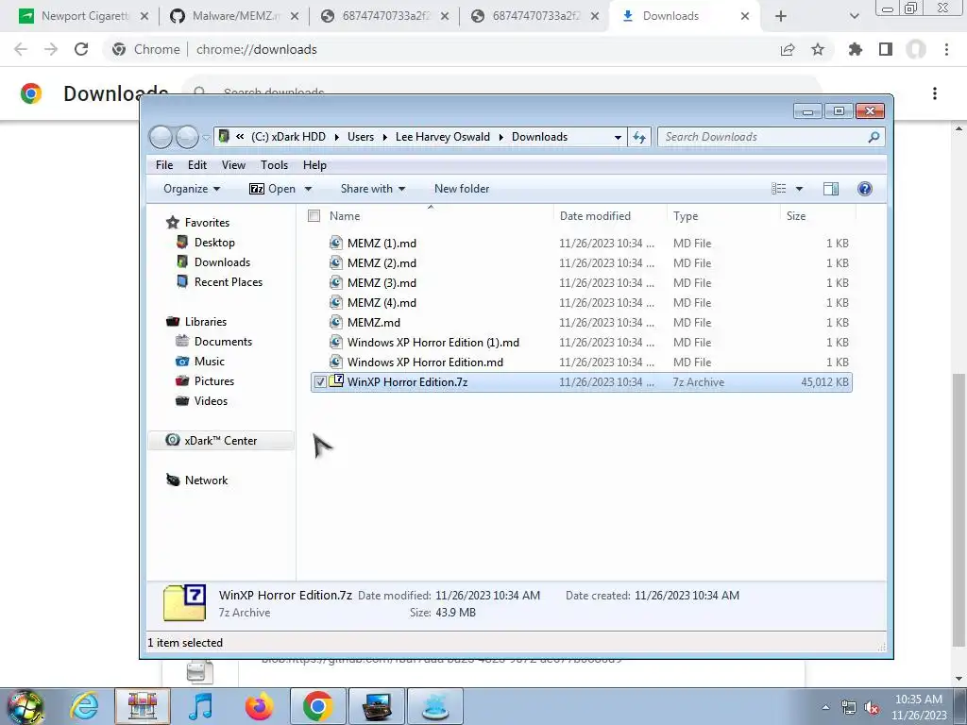Open Downloads page more actions menu
This screenshot has width=967, height=725.
[x=935, y=93]
